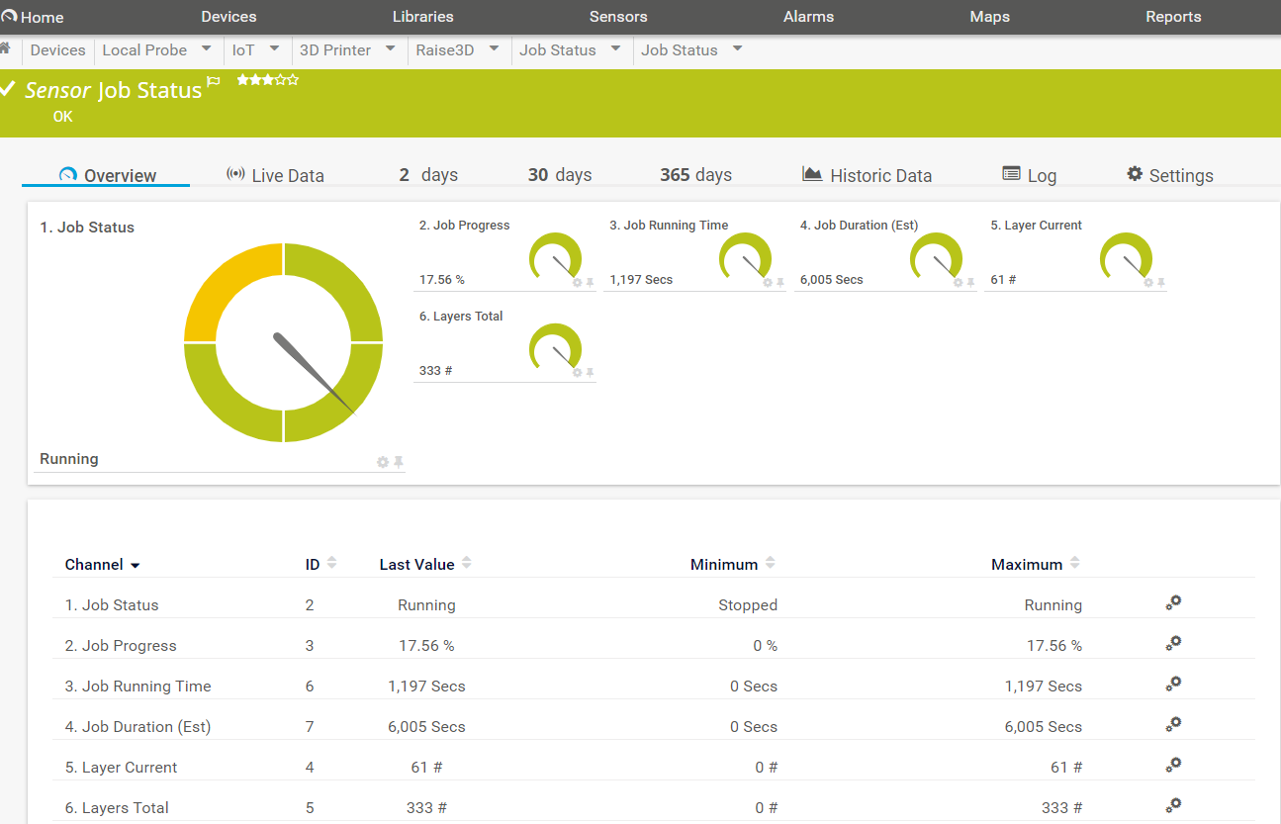Click the gear icon under the Job Status gauge

tap(382, 461)
